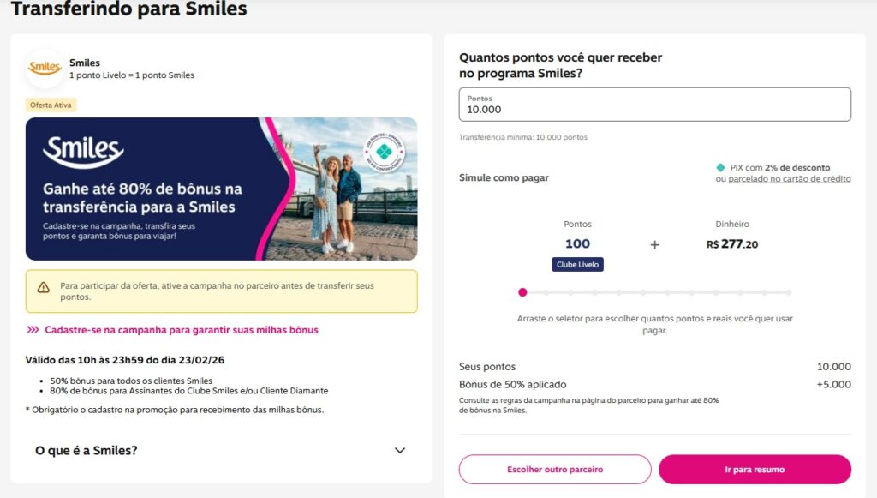Click the pink slider handle for points and cash
Image resolution: width=877 pixels, height=498 pixels.
tap(522, 292)
